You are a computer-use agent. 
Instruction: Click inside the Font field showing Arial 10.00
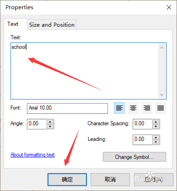[67, 108]
